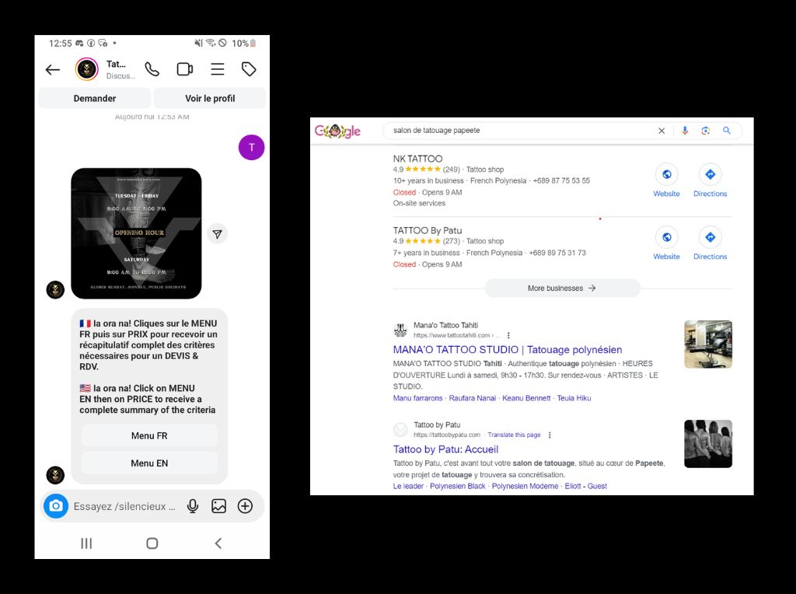Viewport: 796px width, 594px height.
Task: Tap the purple T avatar bubble
Action: point(251,147)
